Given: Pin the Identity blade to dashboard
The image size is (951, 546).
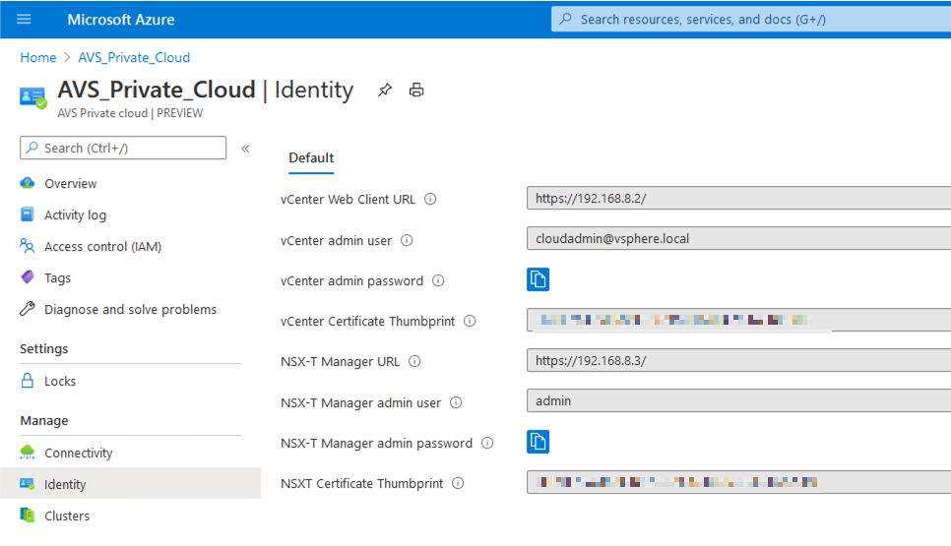Looking at the screenshot, I should 385,91.
